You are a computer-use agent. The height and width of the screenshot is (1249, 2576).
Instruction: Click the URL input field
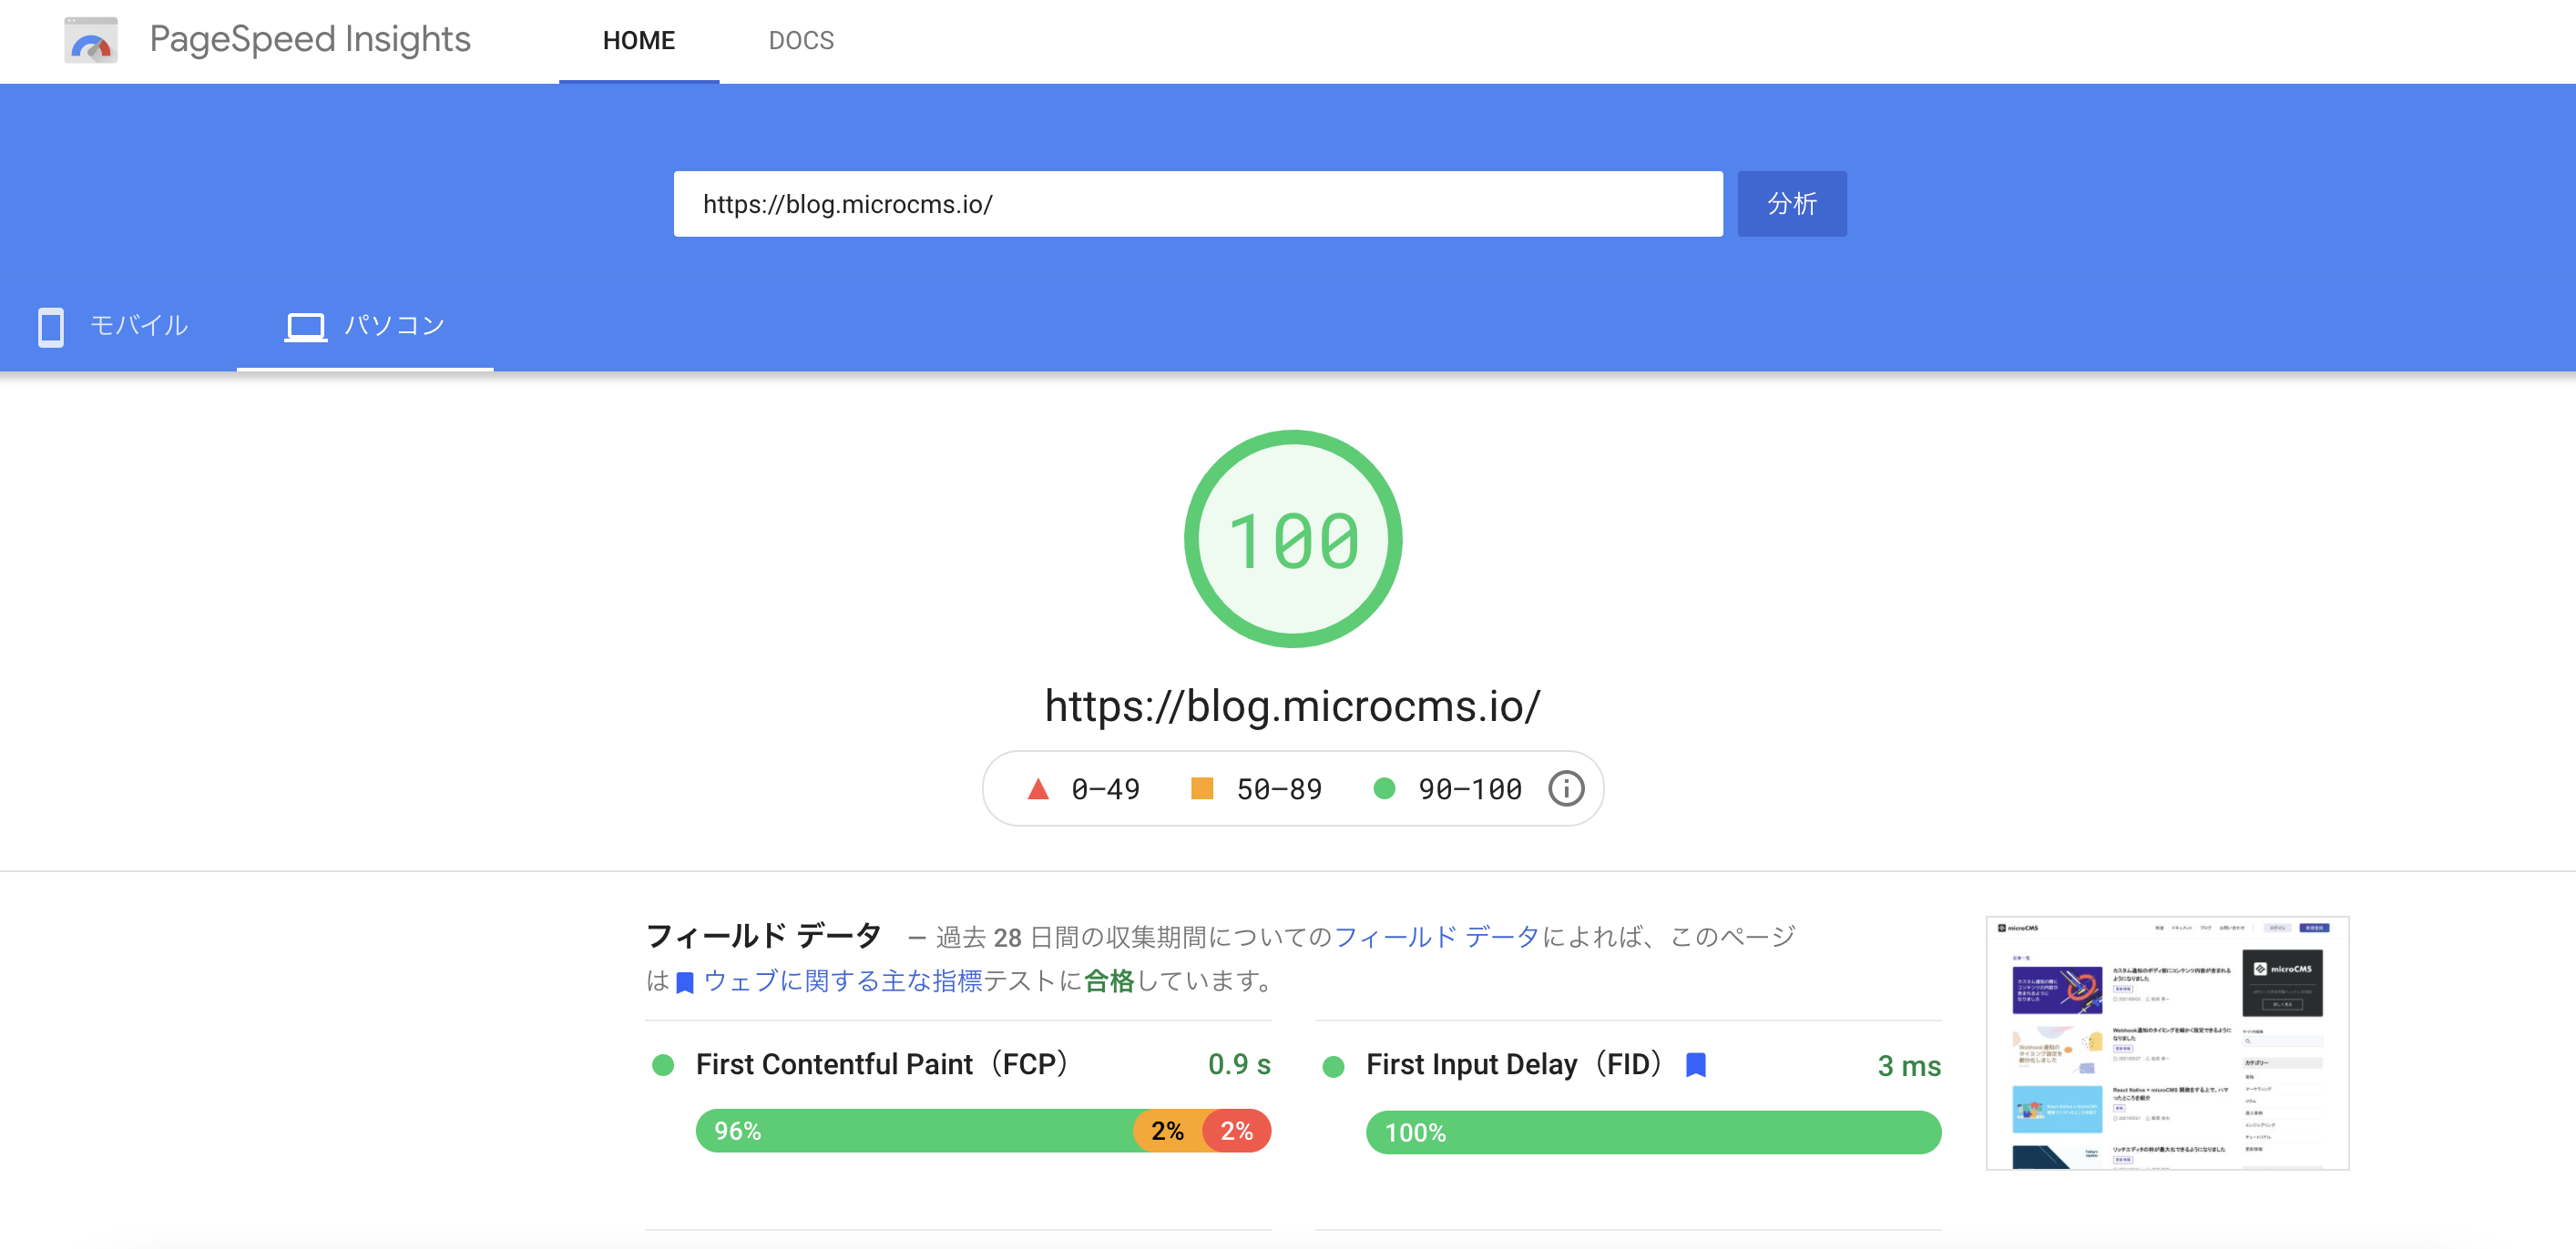click(1197, 204)
